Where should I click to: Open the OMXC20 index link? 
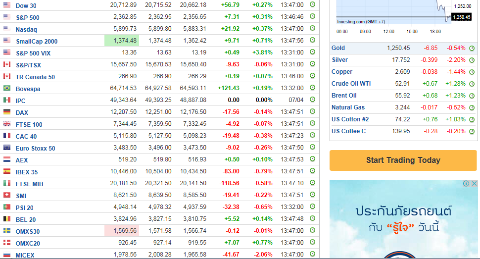click(x=28, y=244)
